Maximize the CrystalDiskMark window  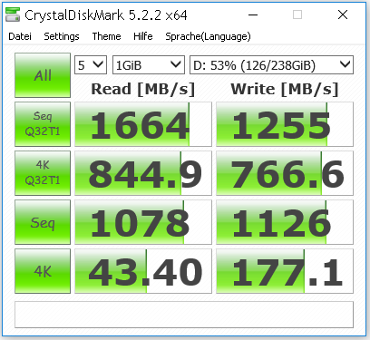coord(297,15)
